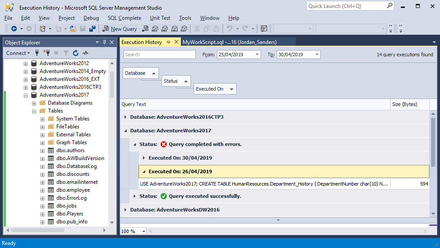
Task: Collapse the AdventureWorks2017 database node
Action: click(26, 95)
